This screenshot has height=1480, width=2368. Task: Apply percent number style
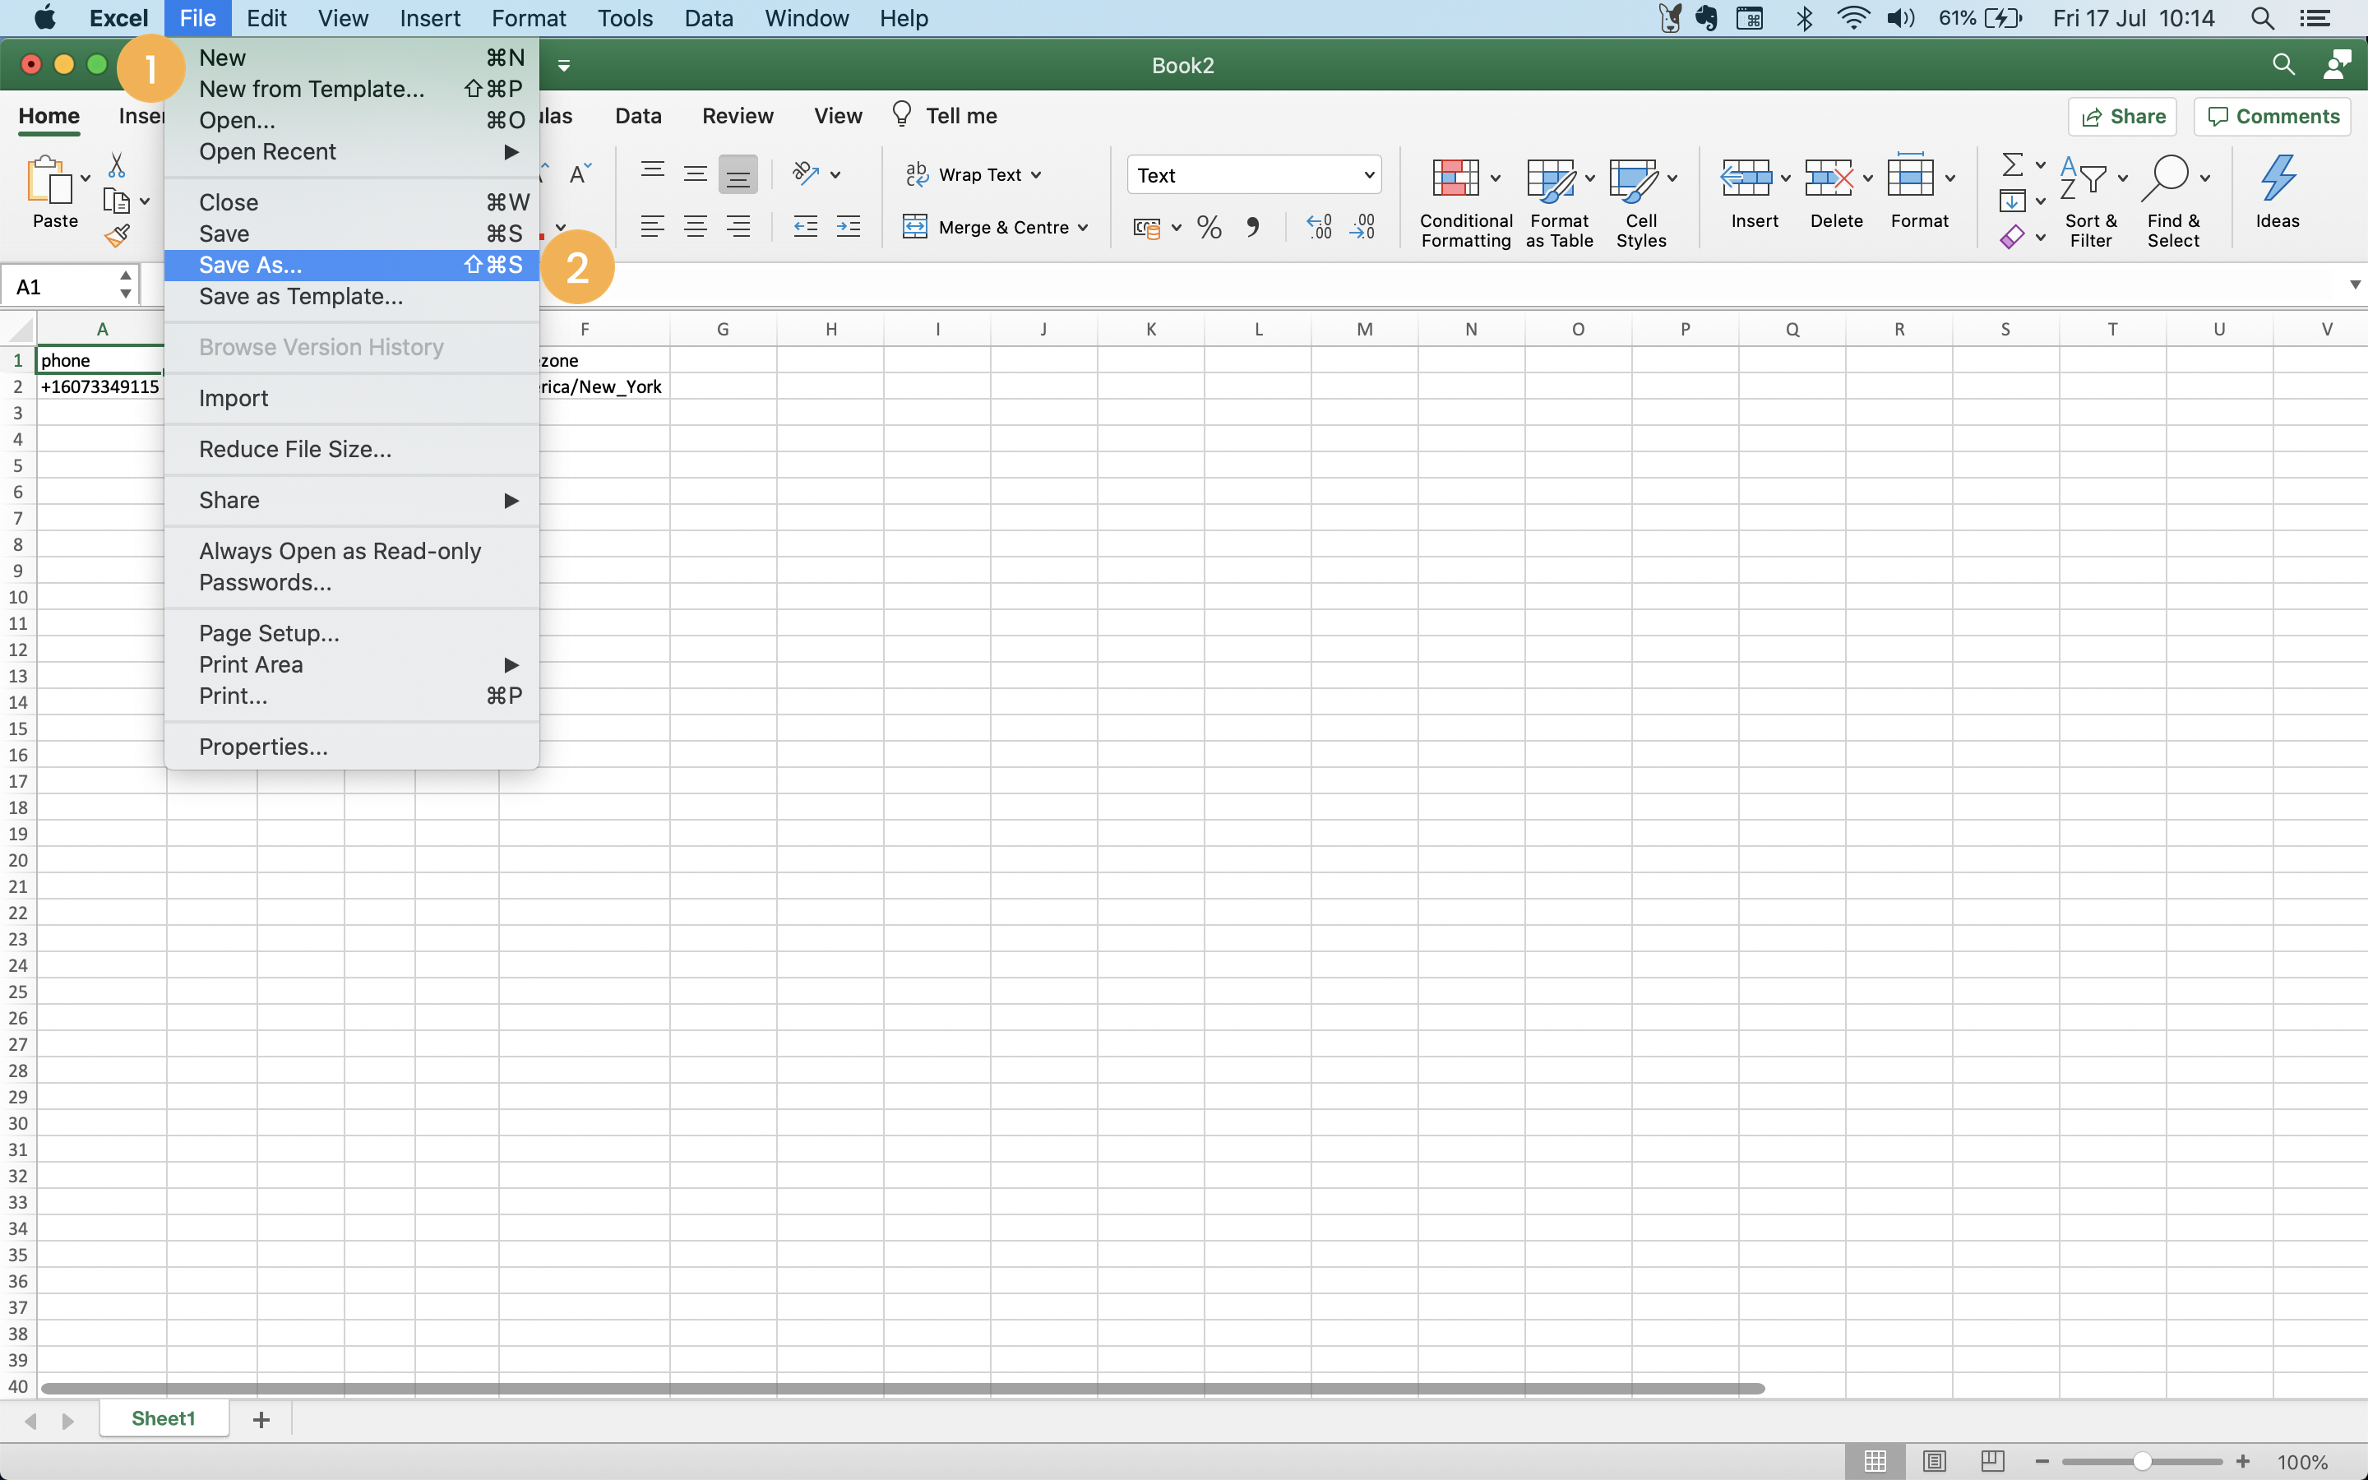(x=1209, y=227)
